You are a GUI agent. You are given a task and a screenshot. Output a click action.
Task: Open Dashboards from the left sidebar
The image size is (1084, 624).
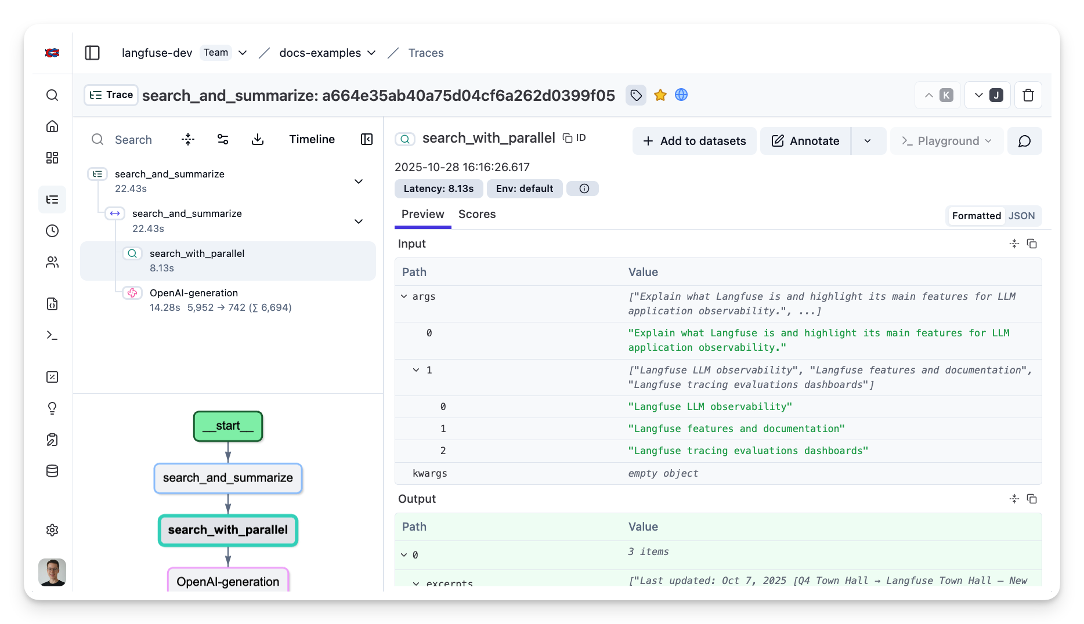tap(52, 157)
